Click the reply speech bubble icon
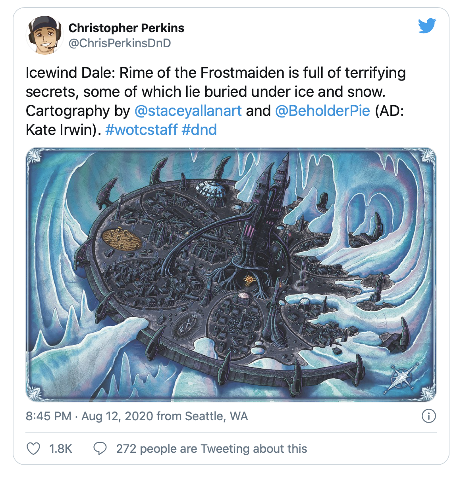This screenshot has height=477, width=463. click(x=100, y=449)
